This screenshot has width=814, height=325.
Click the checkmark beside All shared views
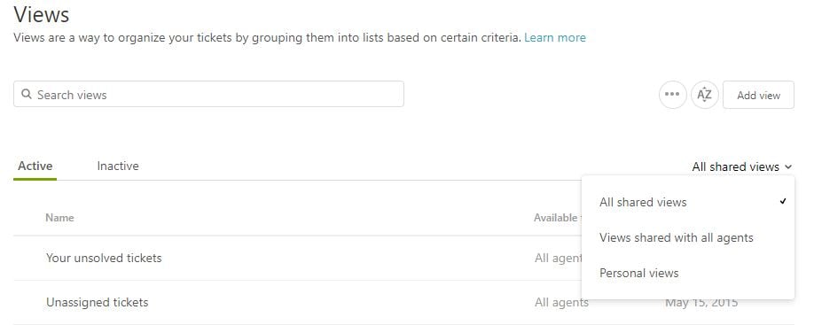(783, 202)
